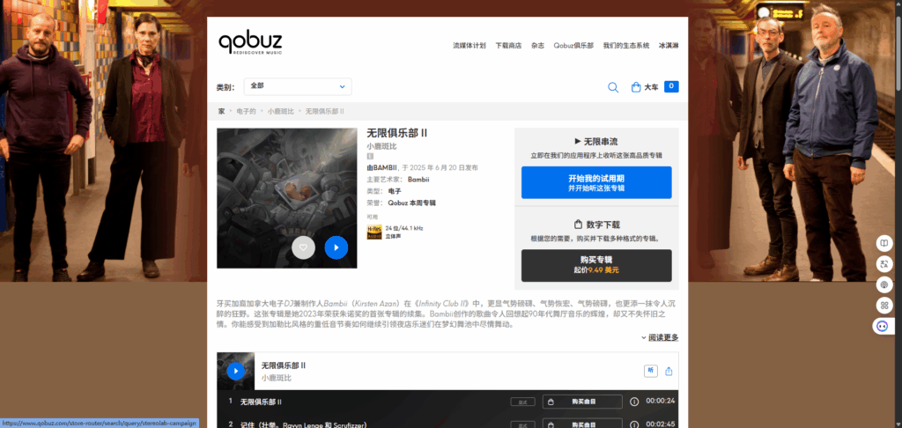Click the 开始我的试用期 trial button
This screenshot has height=428, width=902.
click(x=596, y=182)
